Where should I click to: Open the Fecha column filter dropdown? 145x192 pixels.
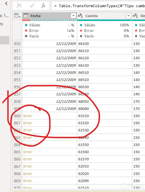click(73, 16)
